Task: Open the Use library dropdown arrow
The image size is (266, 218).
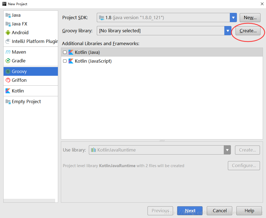Action: [227, 150]
